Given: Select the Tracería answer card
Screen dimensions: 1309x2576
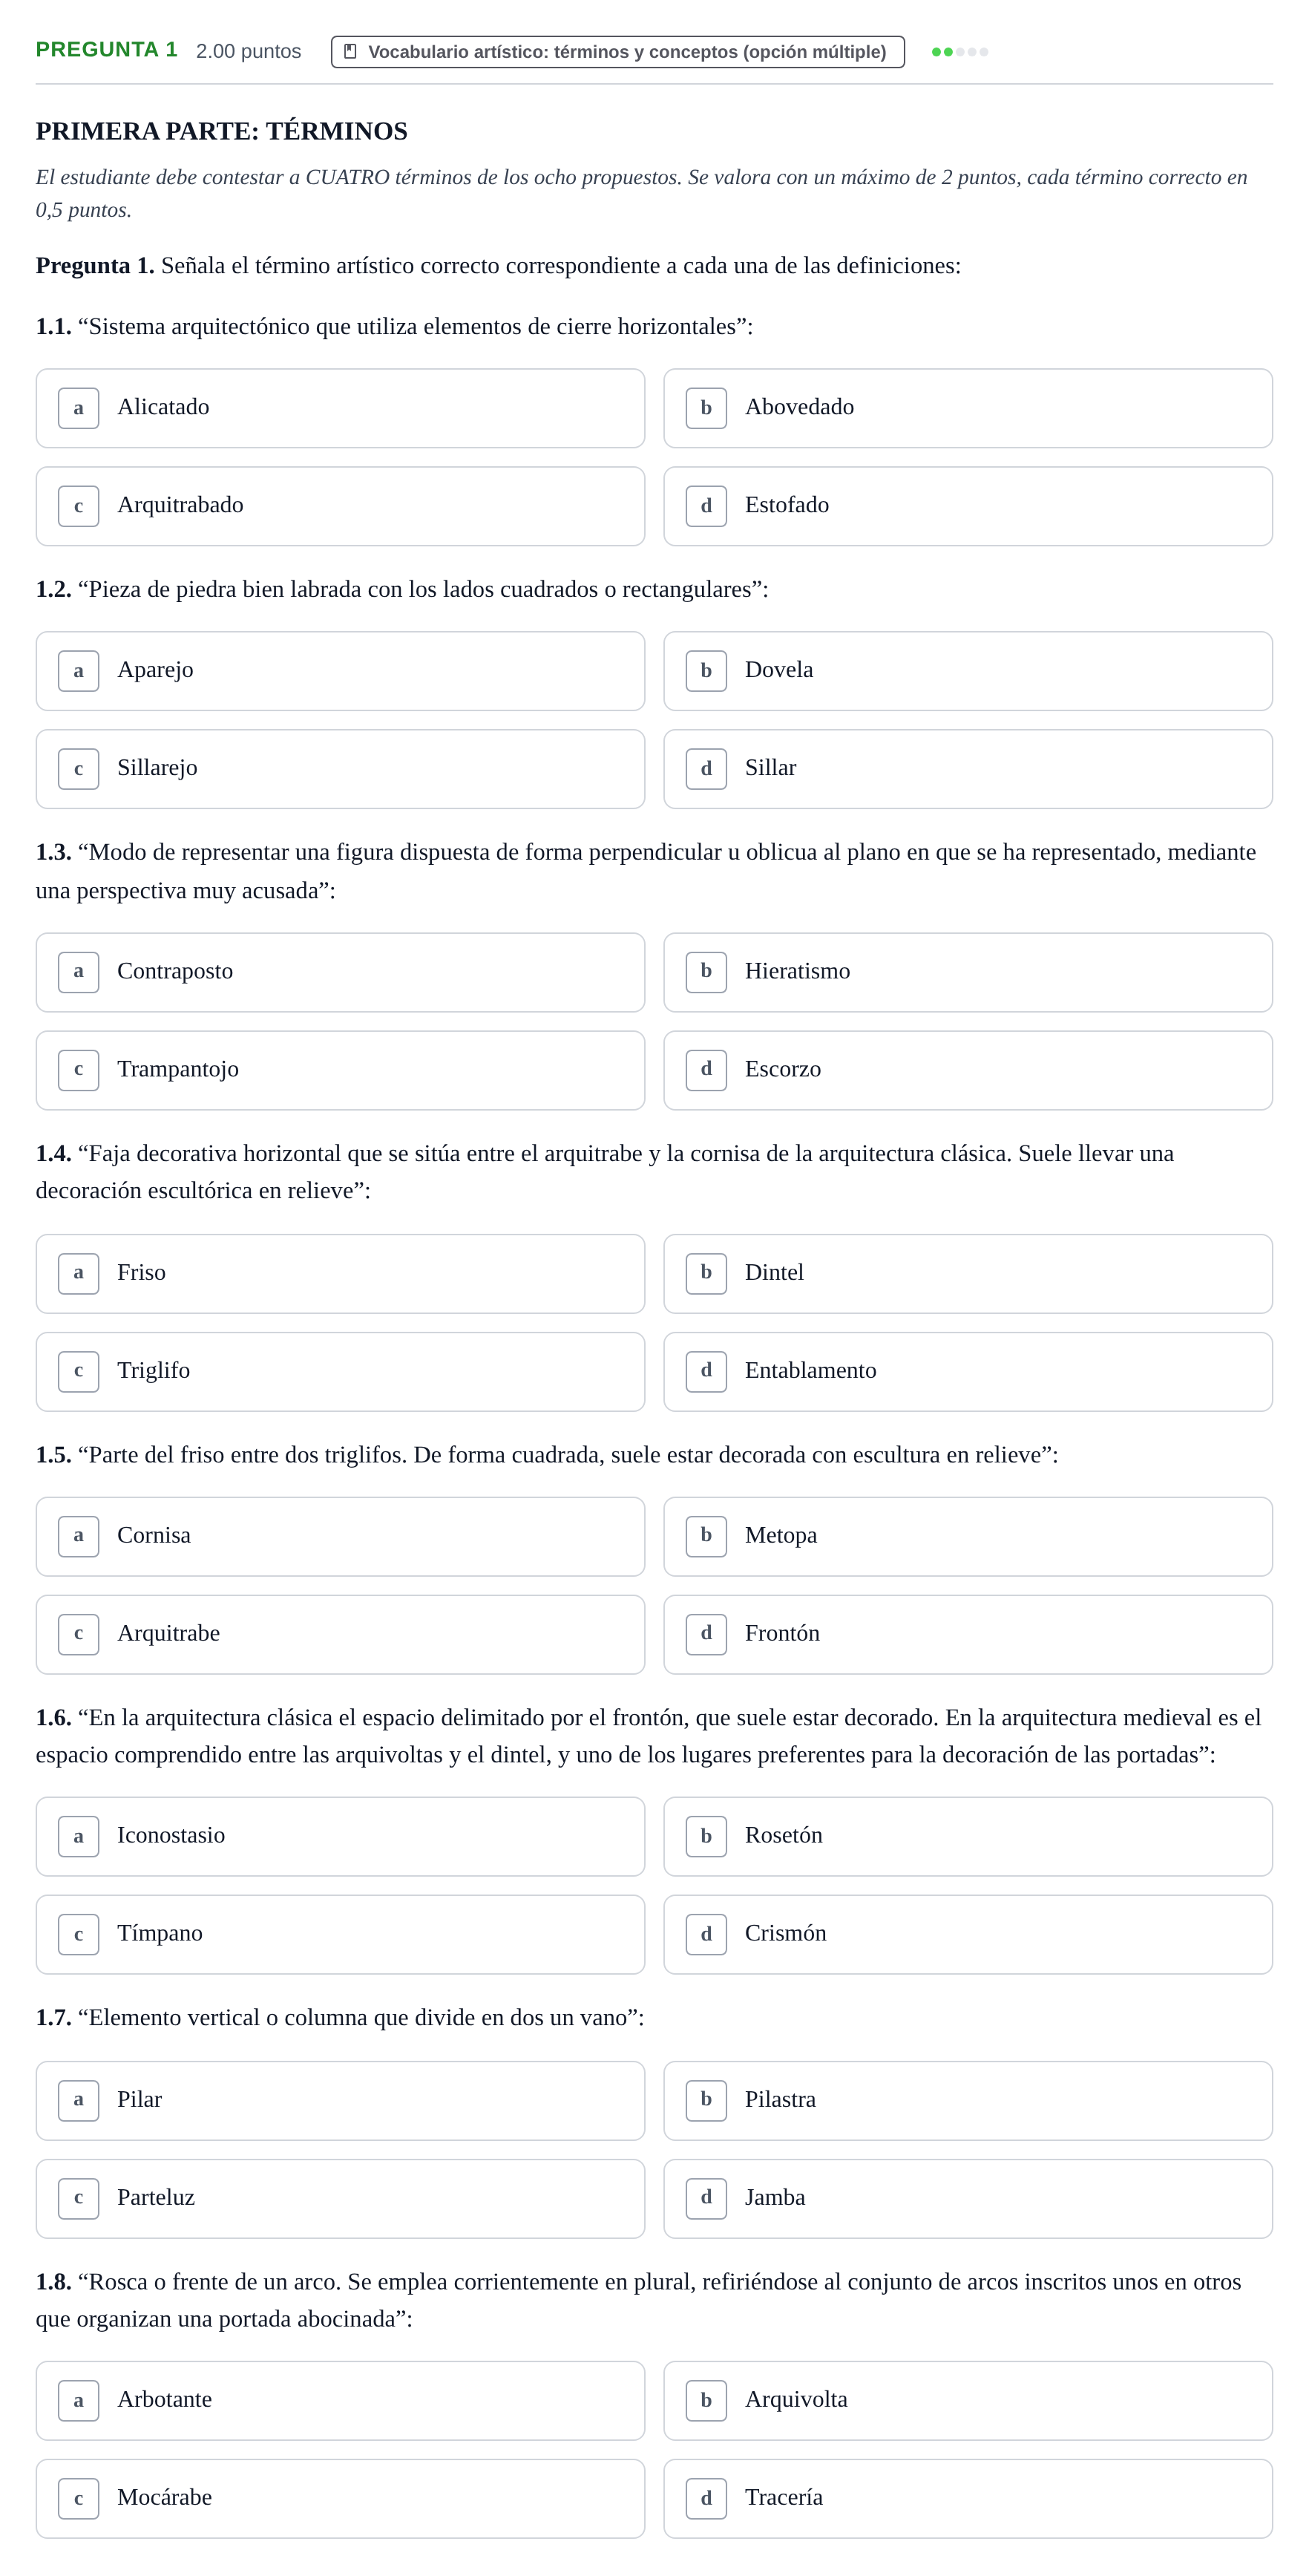Looking at the screenshot, I should (967, 2498).
